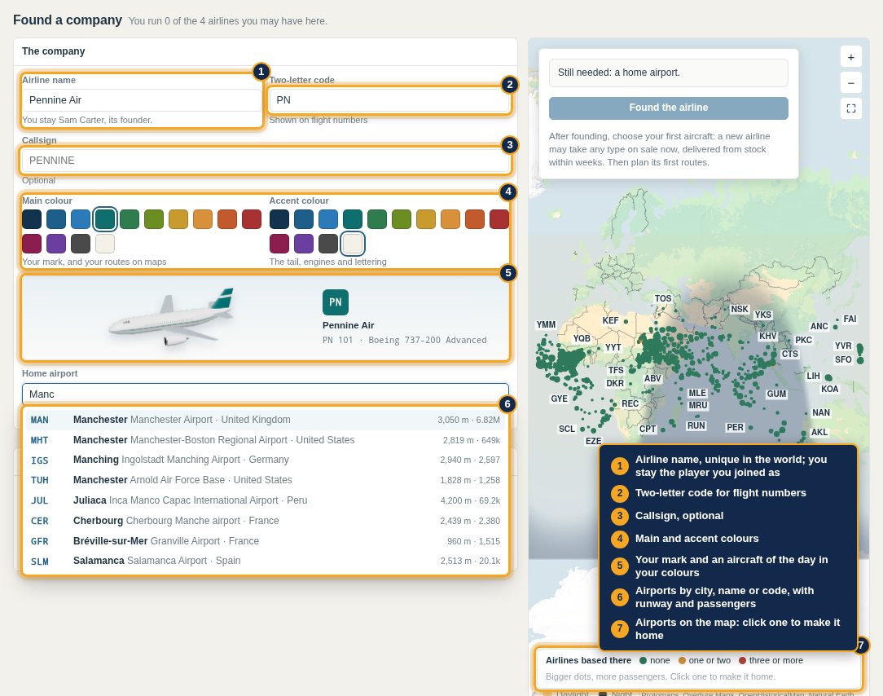Click the Boeing 737 aircraft preview image
The height and width of the screenshot is (696, 883).
pyautogui.click(x=172, y=317)
